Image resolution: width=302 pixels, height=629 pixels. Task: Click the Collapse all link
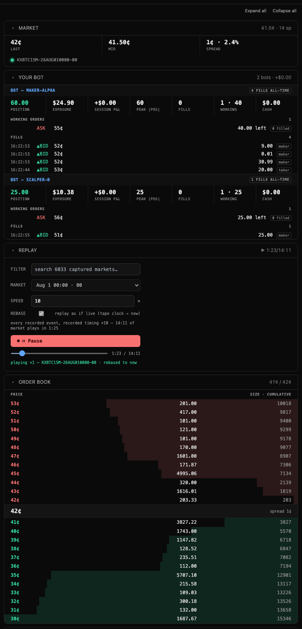[284, 11]
